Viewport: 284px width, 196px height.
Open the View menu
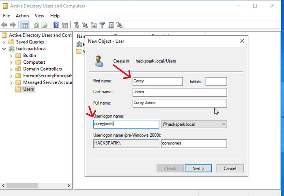pos(39,16)
